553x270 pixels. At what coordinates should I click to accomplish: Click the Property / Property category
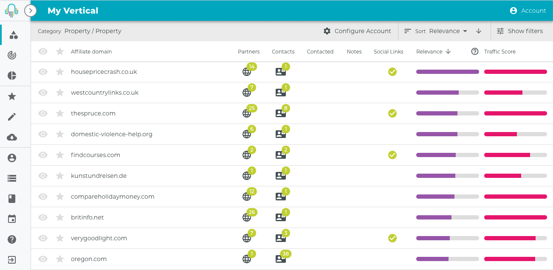93,31
